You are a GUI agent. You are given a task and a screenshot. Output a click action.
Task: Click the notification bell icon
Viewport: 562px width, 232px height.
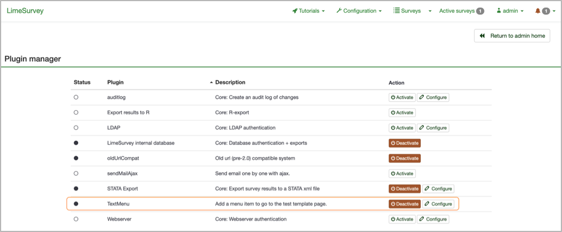pyautogui.click(x=538, y=11)
